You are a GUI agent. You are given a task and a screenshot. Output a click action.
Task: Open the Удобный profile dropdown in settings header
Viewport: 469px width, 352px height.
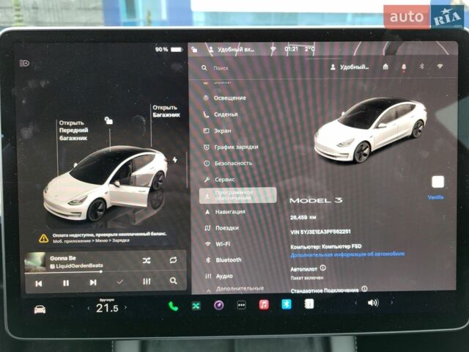click(350, 67)
